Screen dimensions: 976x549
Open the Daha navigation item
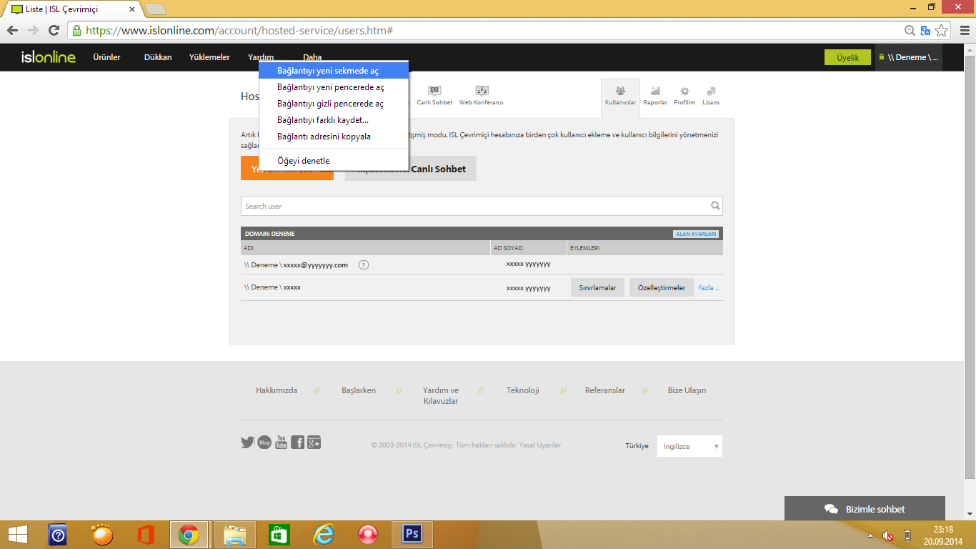[312, 57]
